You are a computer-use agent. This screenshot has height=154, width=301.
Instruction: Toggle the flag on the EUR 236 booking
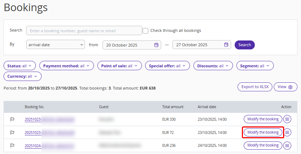pos(12,145)
